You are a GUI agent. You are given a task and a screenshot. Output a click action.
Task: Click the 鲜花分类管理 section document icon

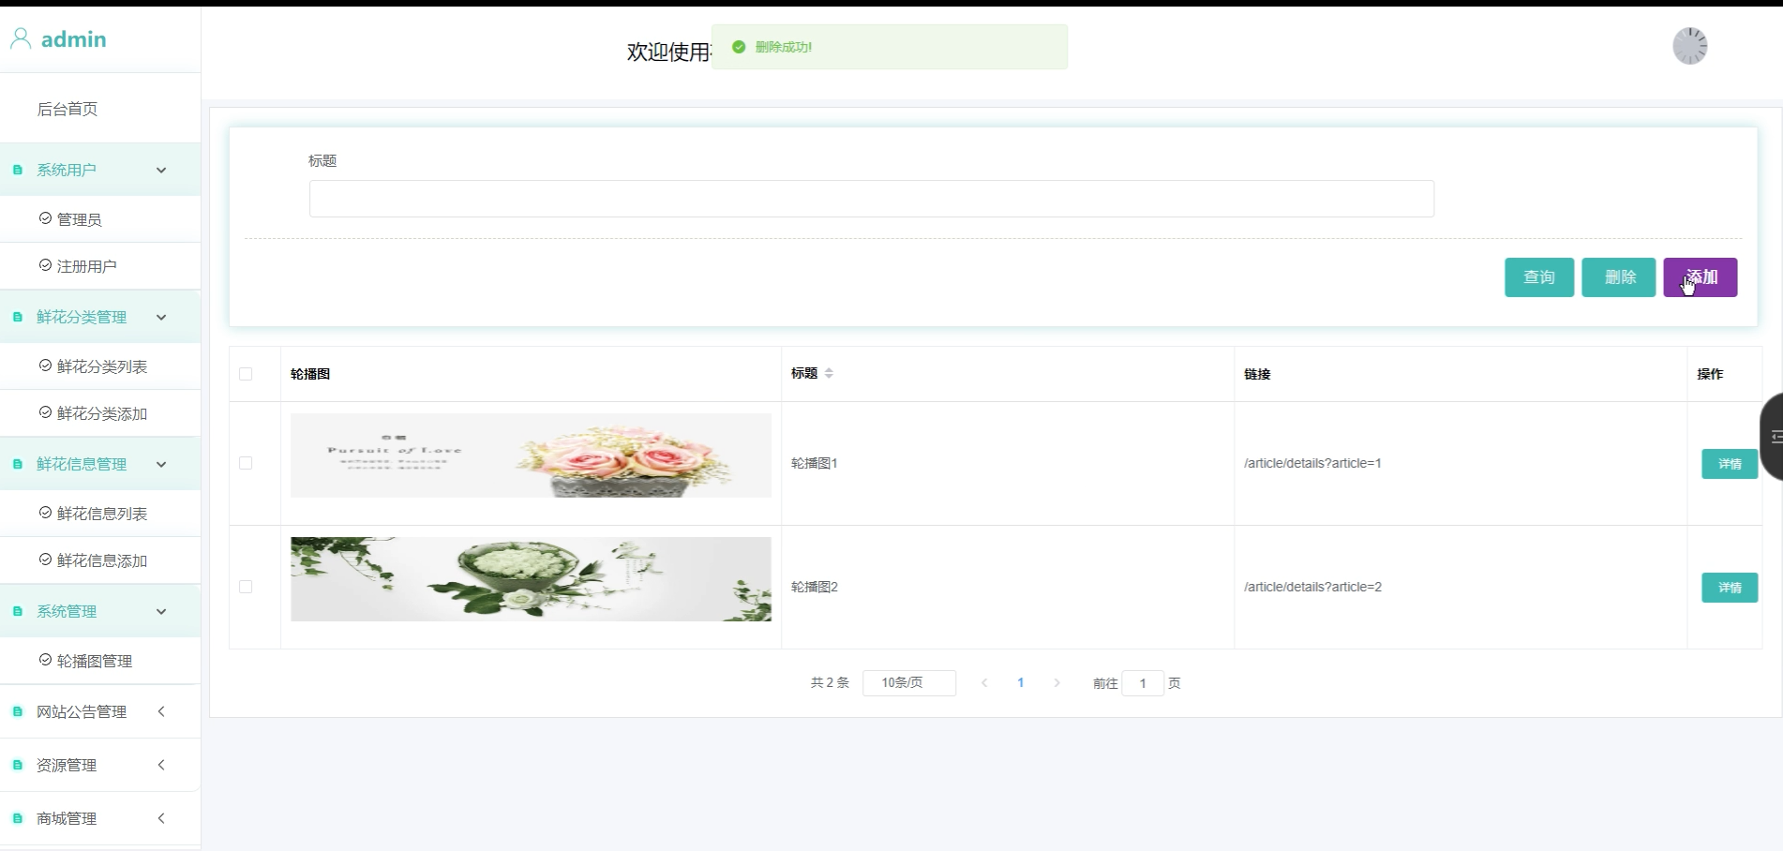tap(17, 317)
